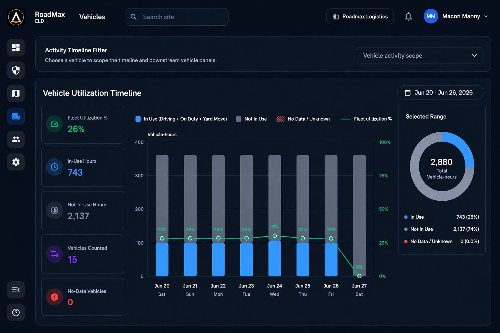
Task: Click the MM user avatar
Action: [x=431, y=16]
